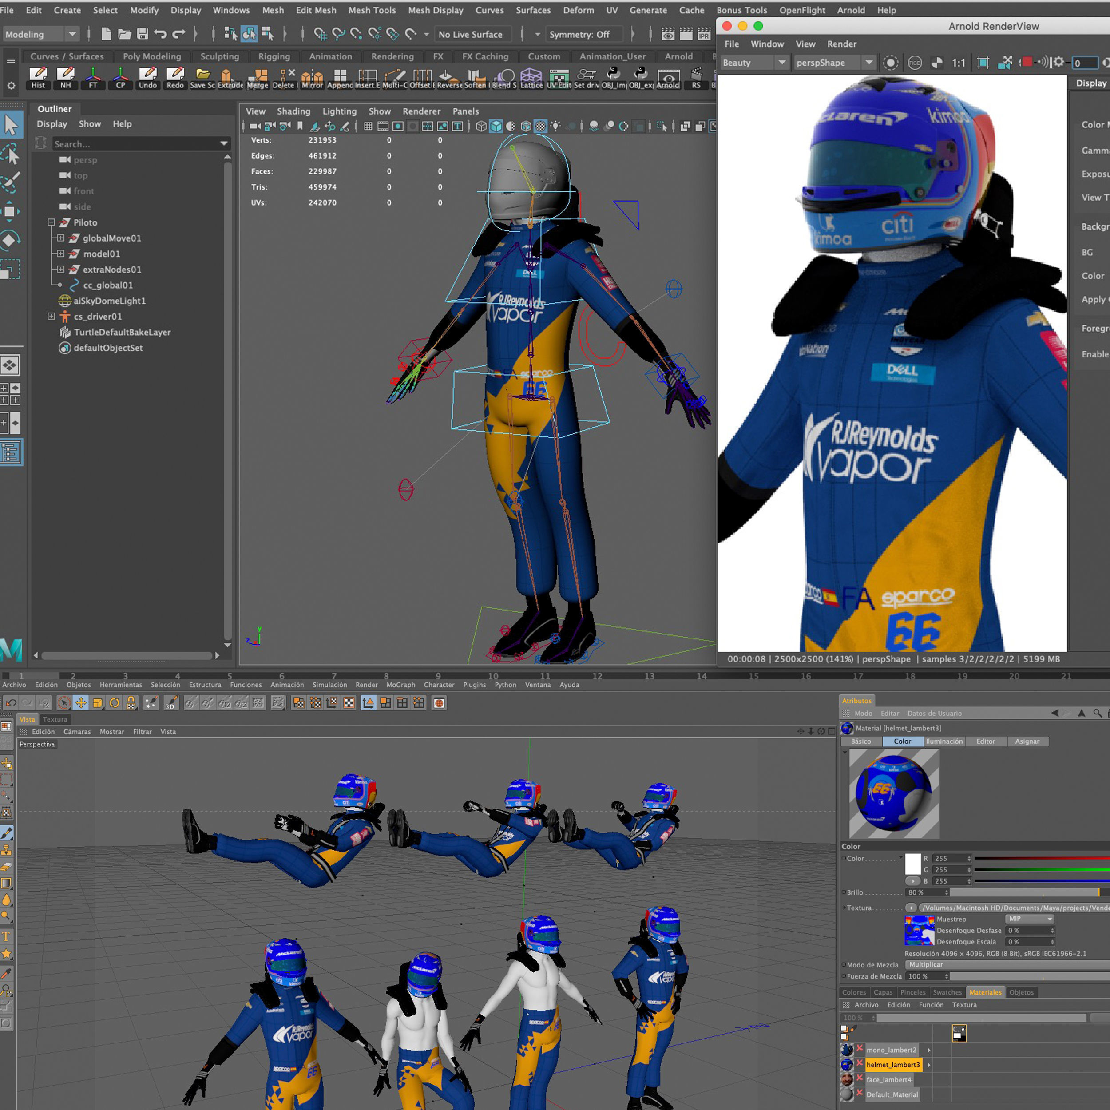Image resolution: width=1110 pixels, height=1110 pixels.
Task: Select the Cinema 4D Move tool
Action: click(81, 703)
